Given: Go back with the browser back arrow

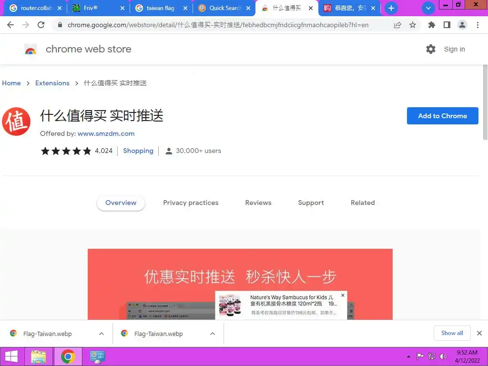Looking at the screenshot, I should (x=10, y=25).
